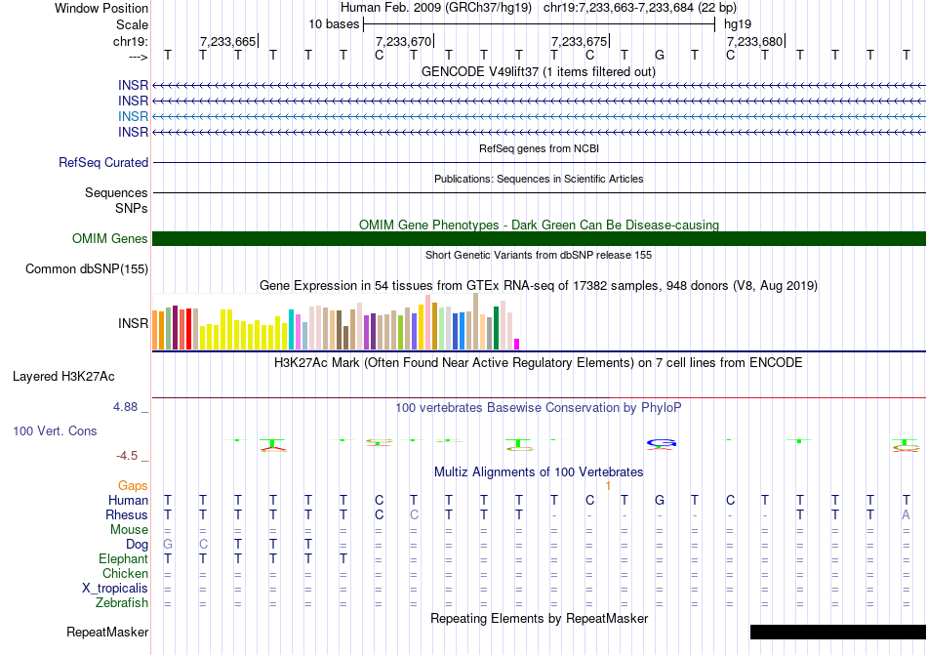Click the orange Gaps label
Screen dimensions: 927x655
[x=133, y=486]
